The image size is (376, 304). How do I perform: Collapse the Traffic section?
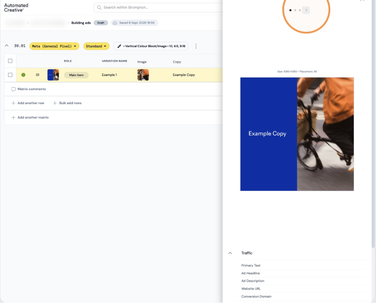pyautogui.click(x=230, y=253)
